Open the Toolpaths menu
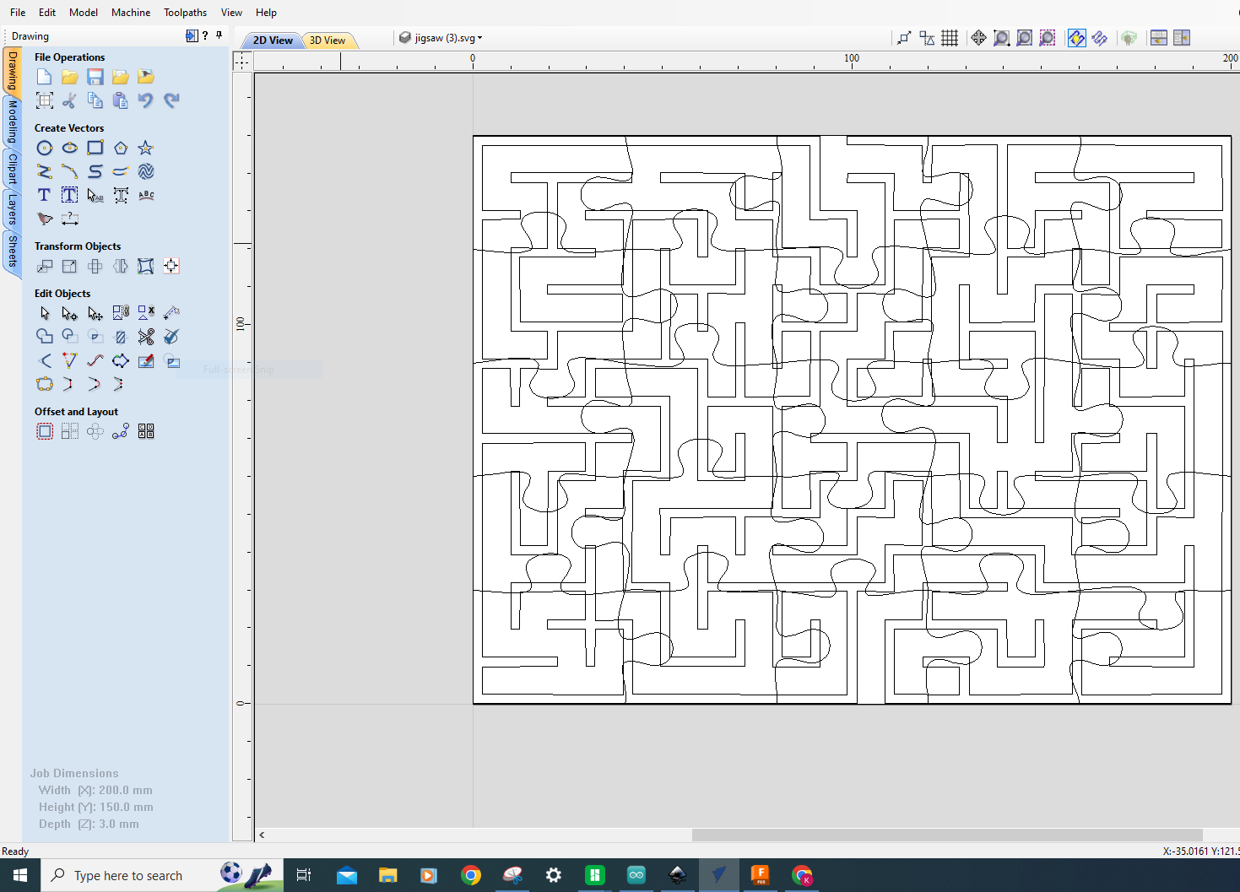The height and width of the screenshot is (892, 1240). pyautogui.click(x=185, y=12)
